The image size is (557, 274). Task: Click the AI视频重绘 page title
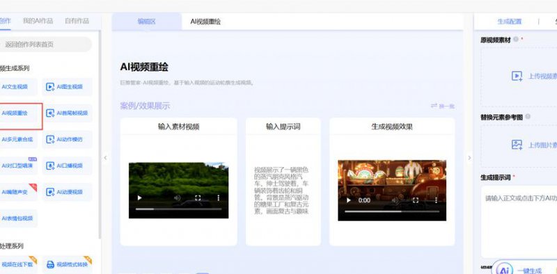(x=144, y=67)
